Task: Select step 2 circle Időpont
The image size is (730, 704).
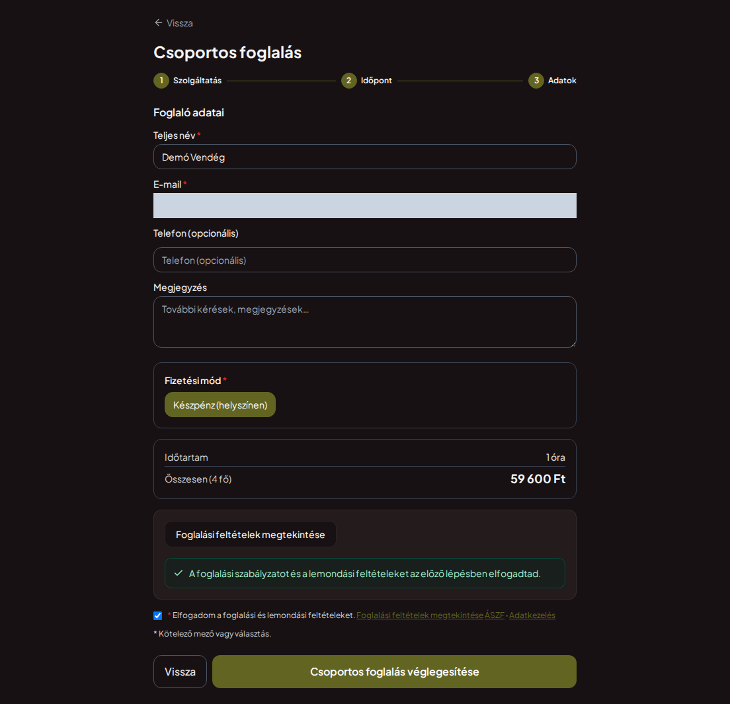Action: pyautogui.click(x=348, y=81)
